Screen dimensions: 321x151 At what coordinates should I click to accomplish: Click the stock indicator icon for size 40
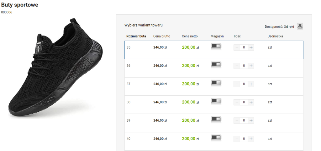tap(216, 137)
